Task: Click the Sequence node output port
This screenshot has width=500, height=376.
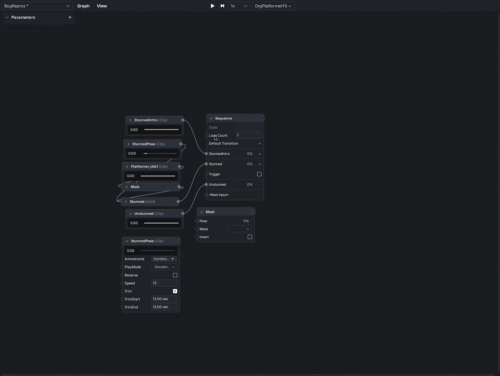Action: tap(263, 118)
